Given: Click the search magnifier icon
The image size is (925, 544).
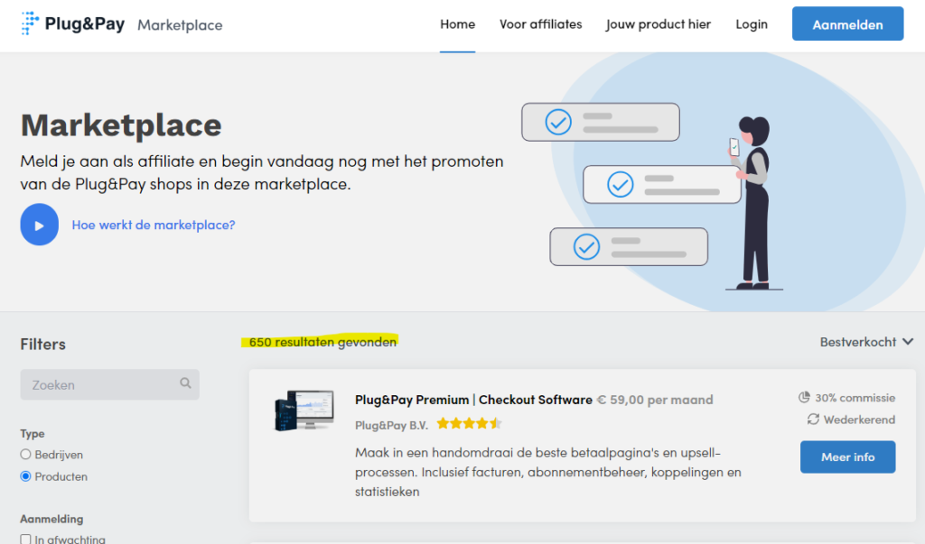Looking at the screenshot, I should (x=185, y=383).
